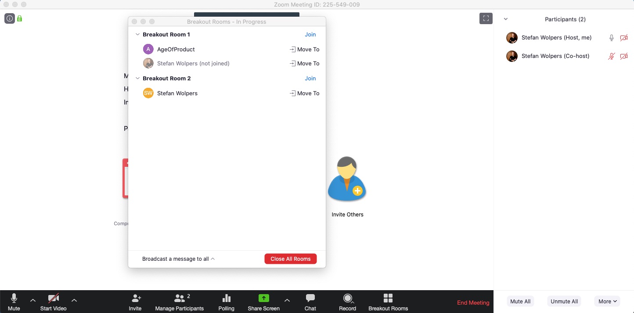Start recording with the Record icon
634x313 pixels.
[347, 299]
